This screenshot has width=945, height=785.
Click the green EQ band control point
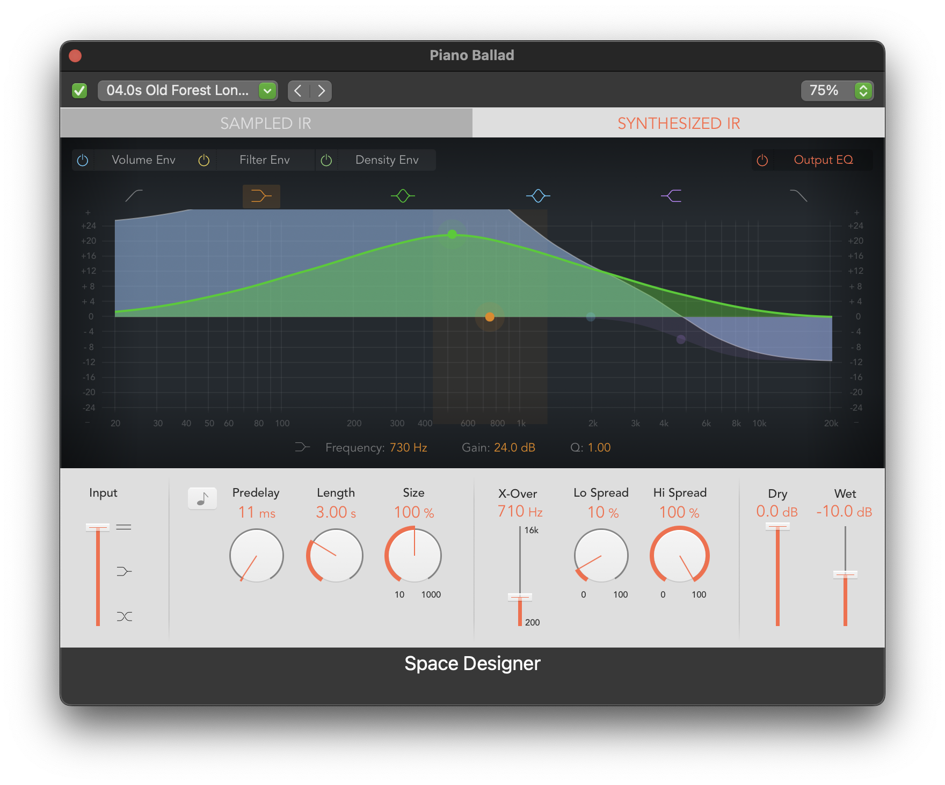[x=452, y=234]
